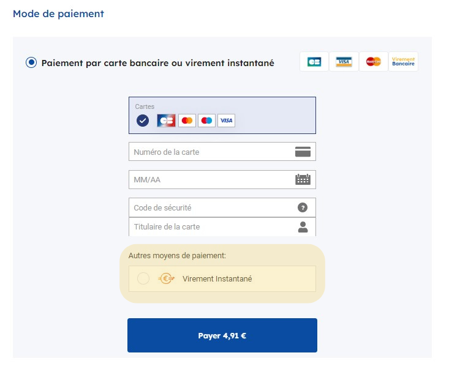Image resolution: width=449 pixels, height=380 pixels.
Task: Click the Maestro icon in Cartes box
Action: (x=206, y=121)
